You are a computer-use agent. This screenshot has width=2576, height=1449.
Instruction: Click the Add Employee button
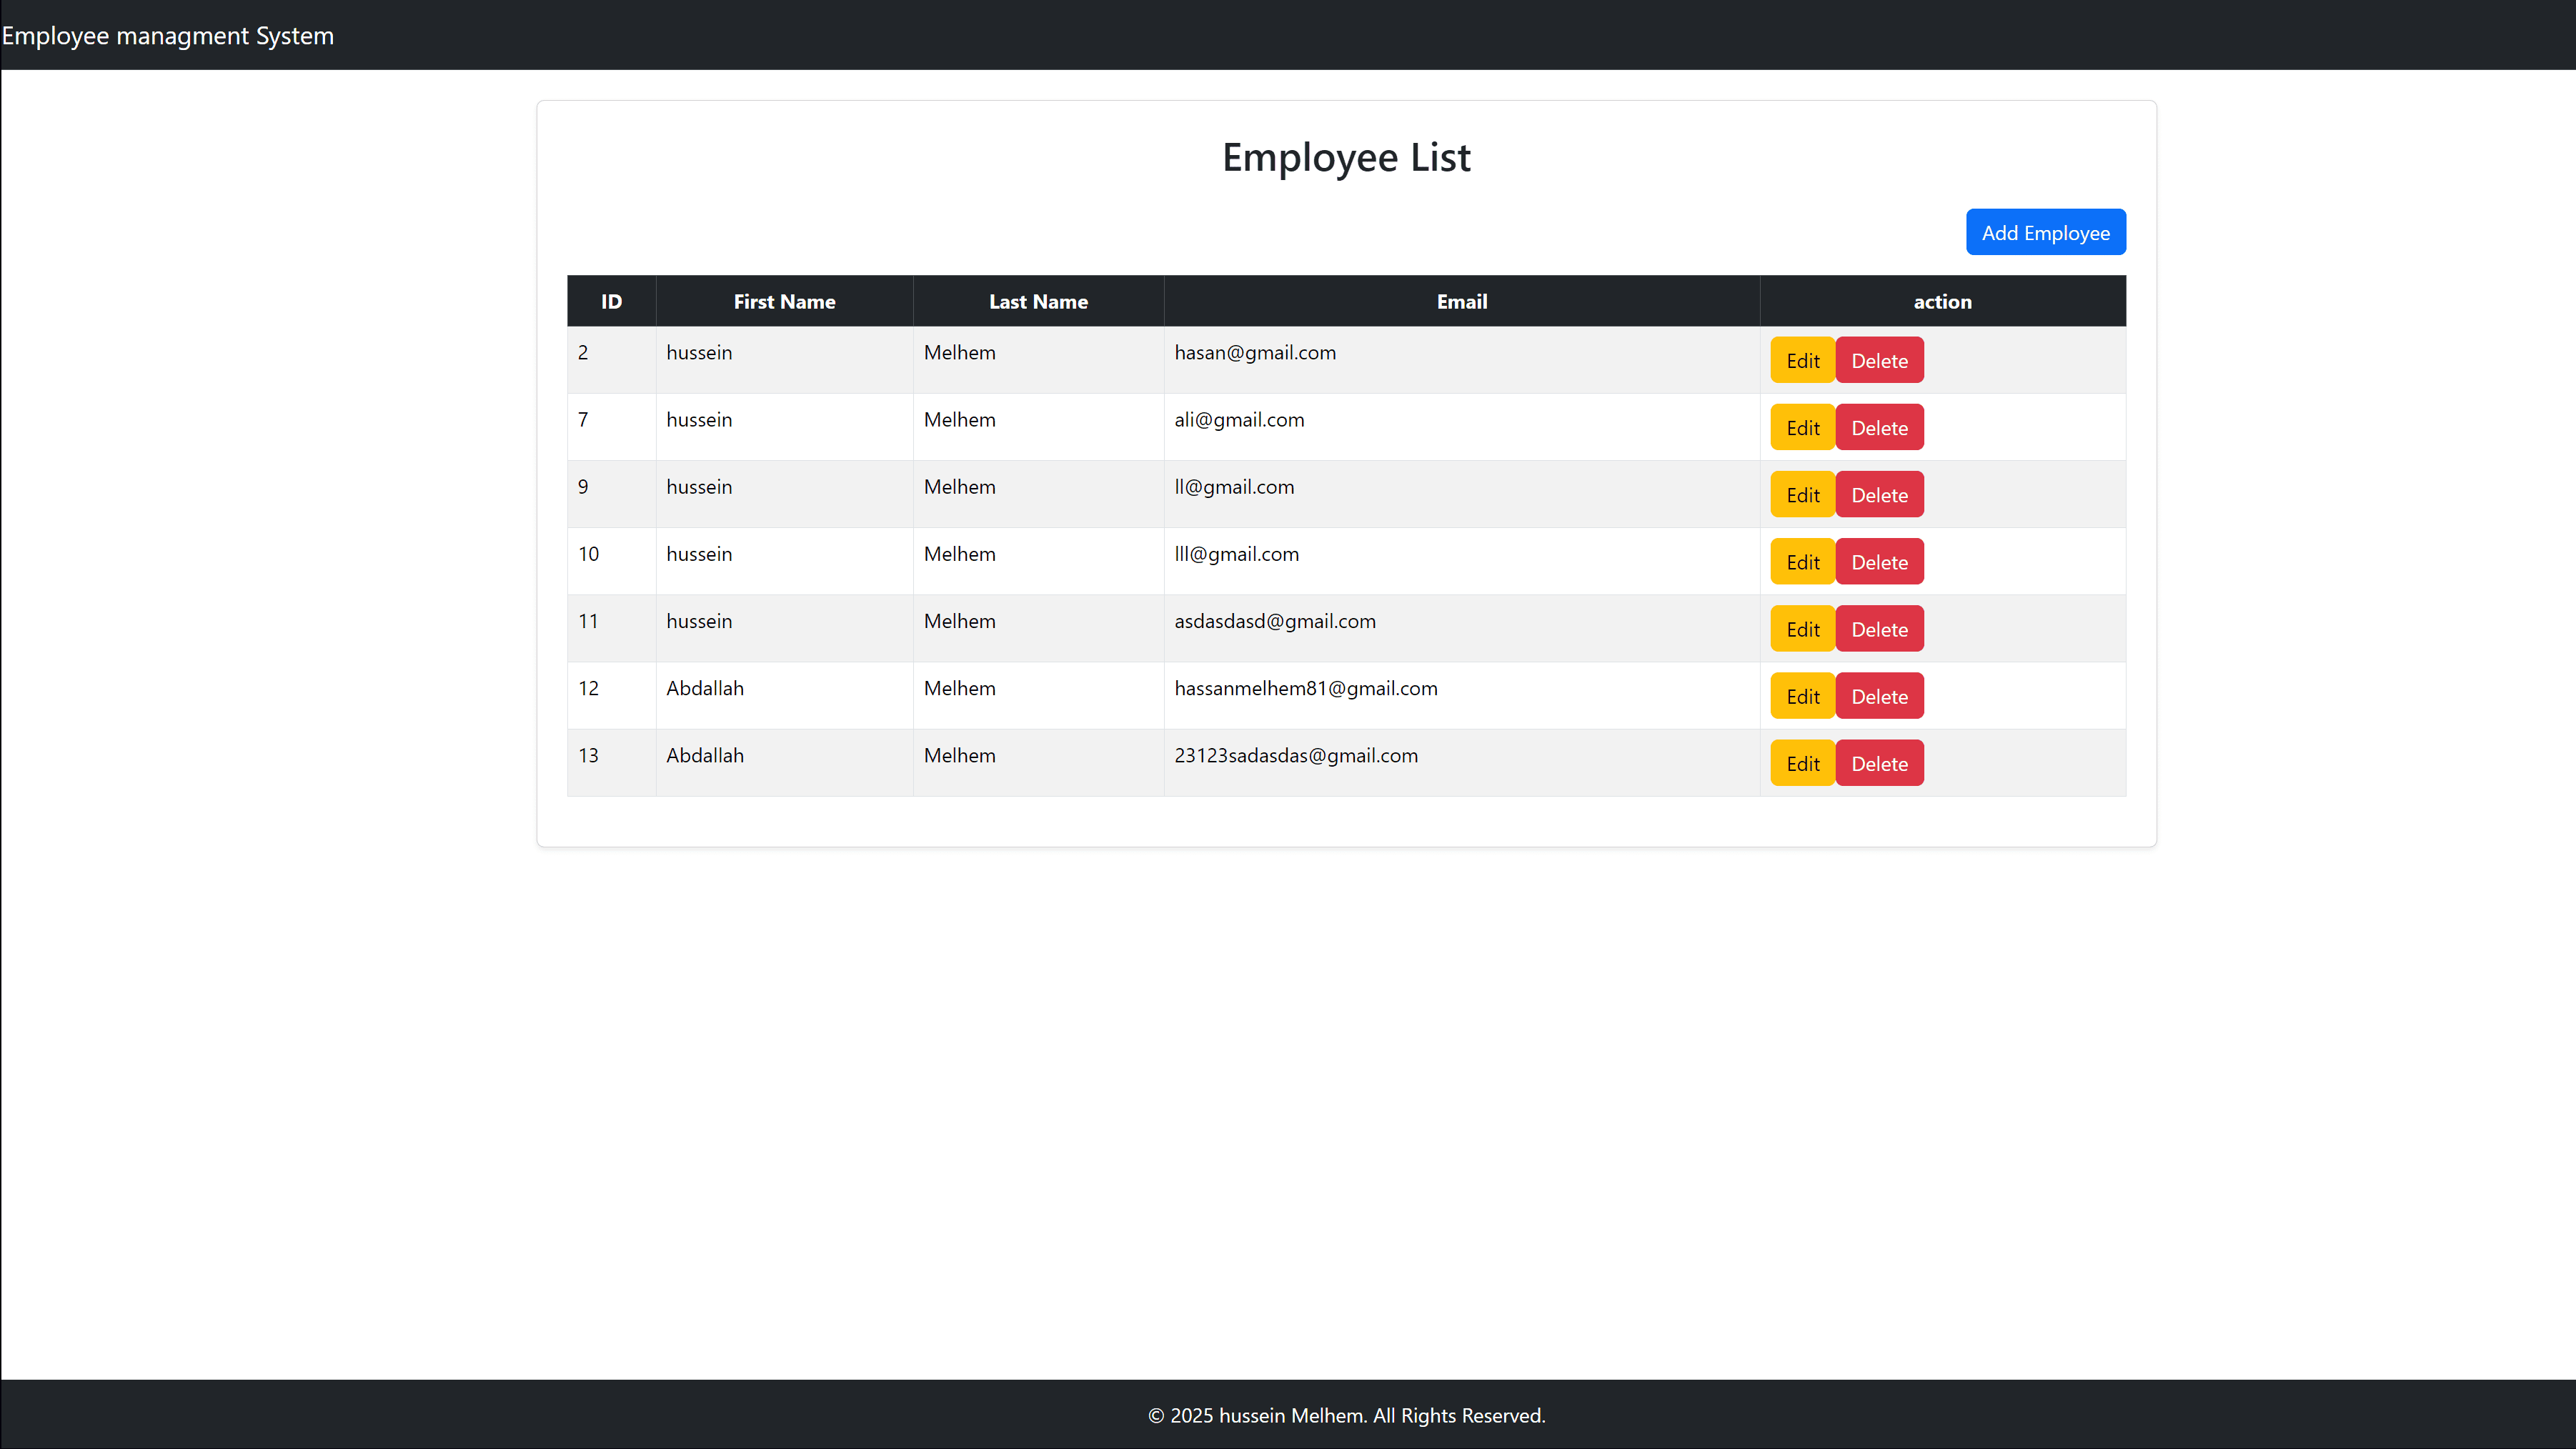[2045, 232]
